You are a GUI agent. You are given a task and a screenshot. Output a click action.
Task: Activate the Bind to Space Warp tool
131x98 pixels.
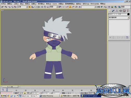(x=15, y=7)
